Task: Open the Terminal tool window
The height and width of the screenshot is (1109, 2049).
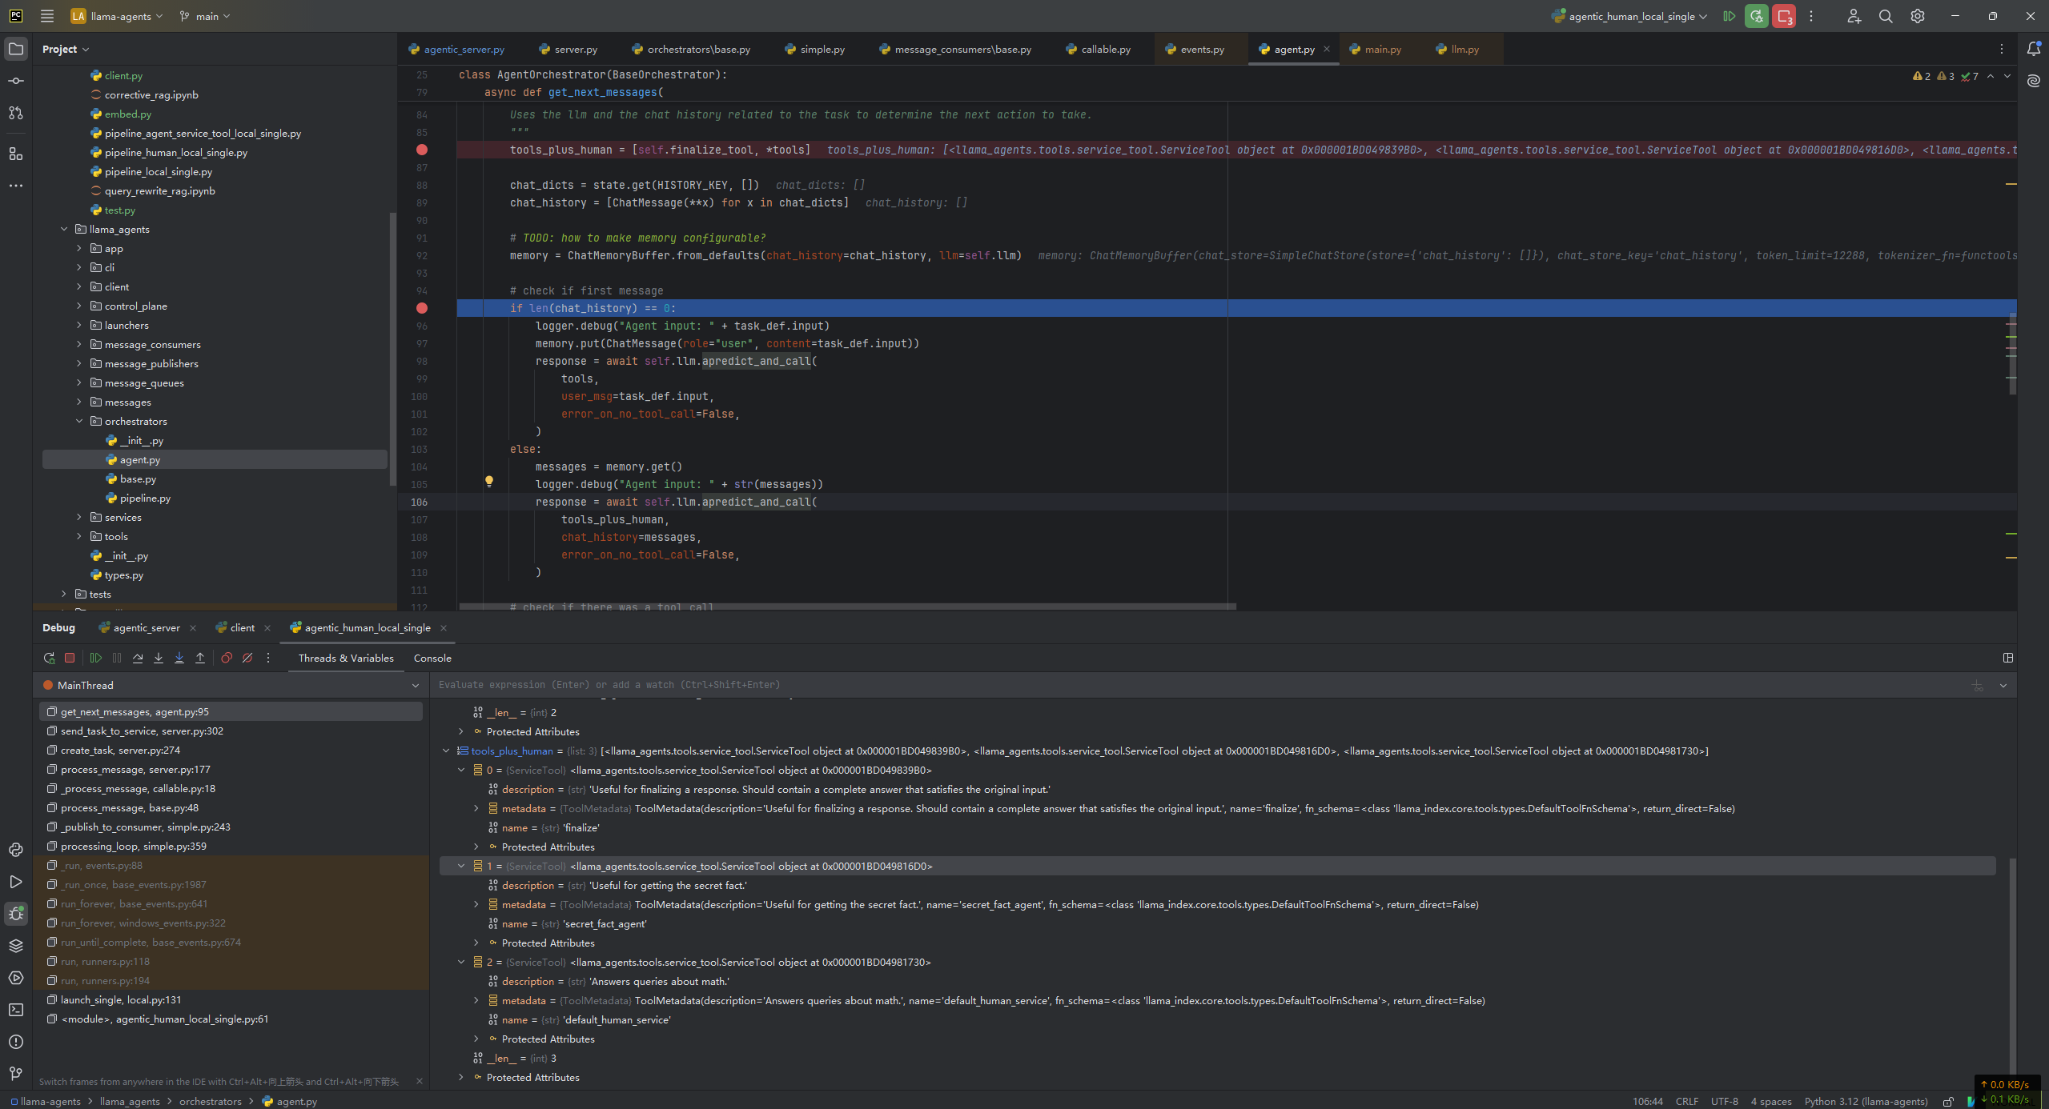Action: pyautogui.click(x=16, y=1010)
